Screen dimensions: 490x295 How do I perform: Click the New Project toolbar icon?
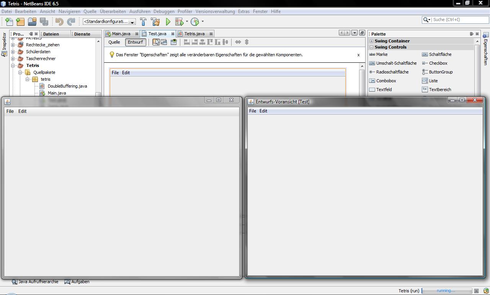[x=20, y=22]
